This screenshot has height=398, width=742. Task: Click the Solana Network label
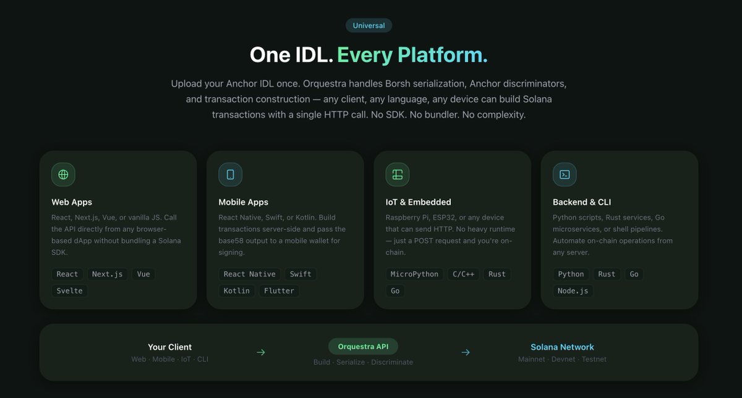562,347
